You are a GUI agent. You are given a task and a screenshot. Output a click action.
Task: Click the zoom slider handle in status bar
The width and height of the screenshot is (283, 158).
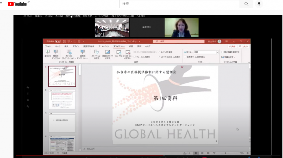pyautogui.click(x=226, y=153)
